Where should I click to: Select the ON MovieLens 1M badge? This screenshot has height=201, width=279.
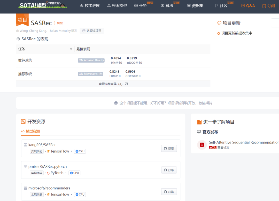click(x=90, y=74)
